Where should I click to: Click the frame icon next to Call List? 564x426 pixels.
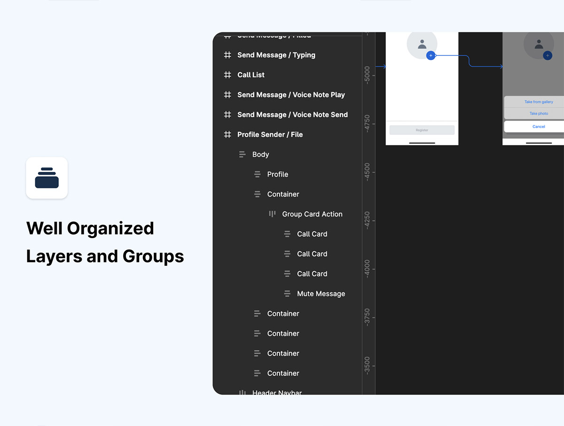[227, 75]
